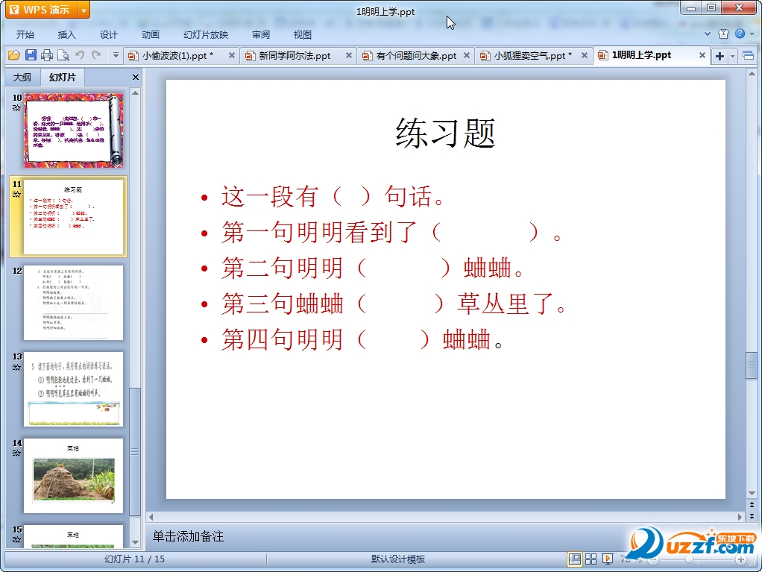The height and width of the screenshot is (572, 762).
Task: Close the slide thumbnail pane
Action: pyautogui.click(x=136, y=78)
